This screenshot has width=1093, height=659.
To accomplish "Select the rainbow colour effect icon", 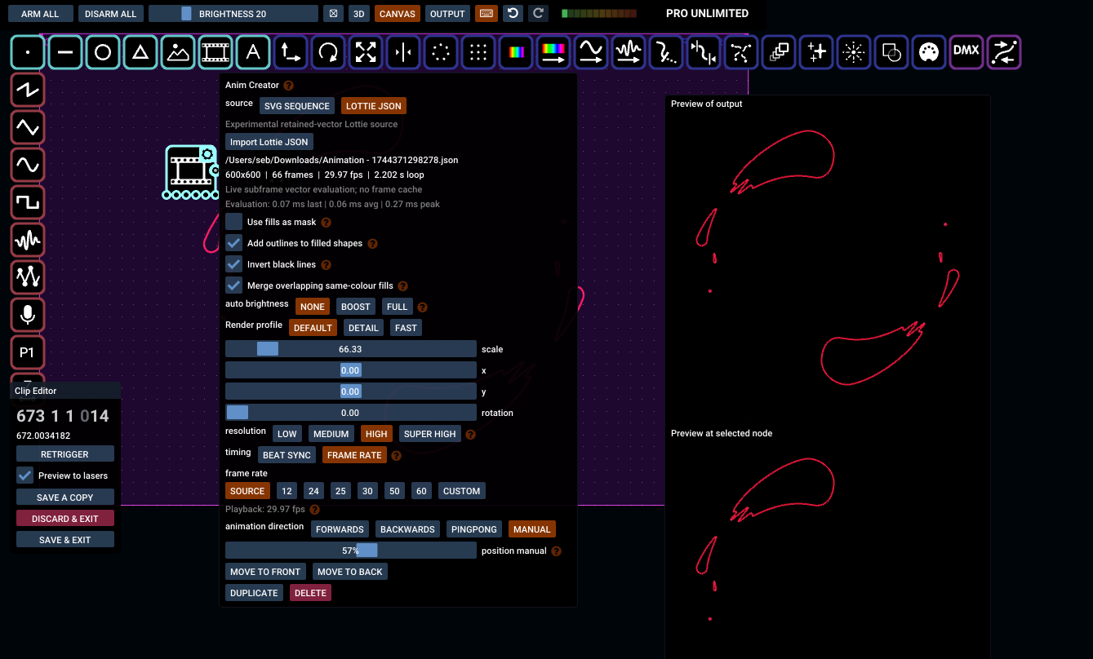I will click(516, 52).
